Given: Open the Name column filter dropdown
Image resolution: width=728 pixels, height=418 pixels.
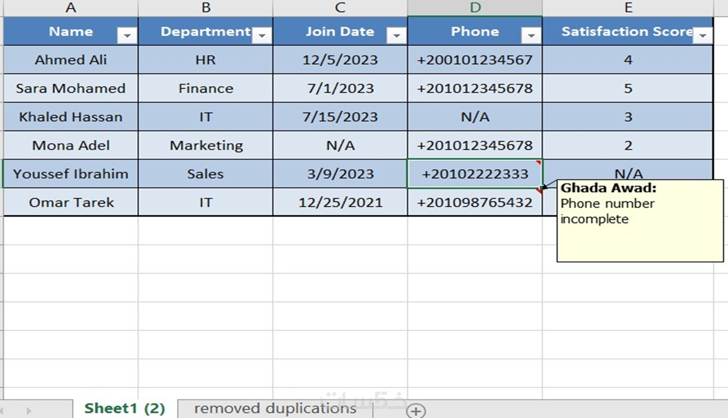Looking at the screenshot, I should (x=127, y=36).
